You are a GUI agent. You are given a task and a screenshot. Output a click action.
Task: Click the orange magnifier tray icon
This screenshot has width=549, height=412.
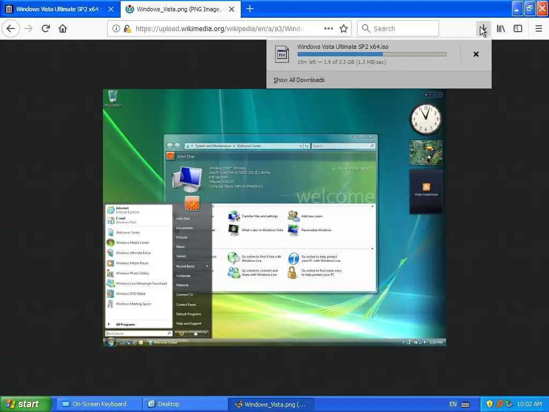tap(499, 404)
